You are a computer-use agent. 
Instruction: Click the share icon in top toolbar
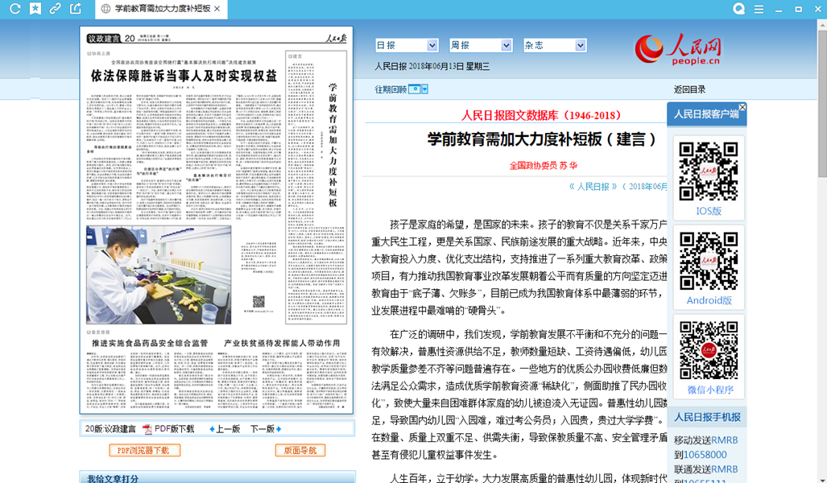point(76,9)
